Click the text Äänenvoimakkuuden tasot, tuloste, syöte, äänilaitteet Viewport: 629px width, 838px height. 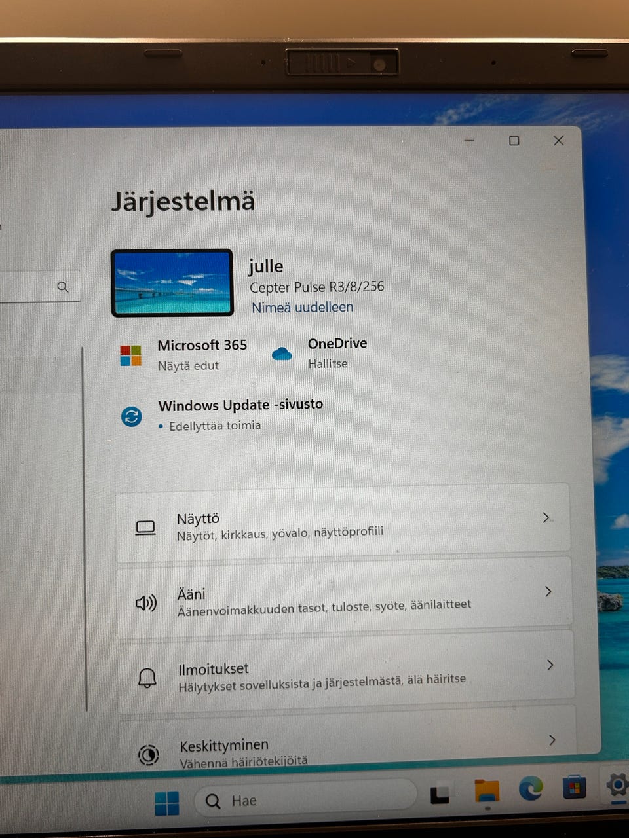[x=324, y=607]
